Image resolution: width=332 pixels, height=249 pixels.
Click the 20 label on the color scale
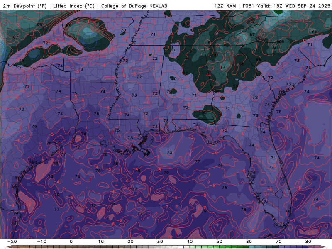pyautogui.click(x=130, y=242)
